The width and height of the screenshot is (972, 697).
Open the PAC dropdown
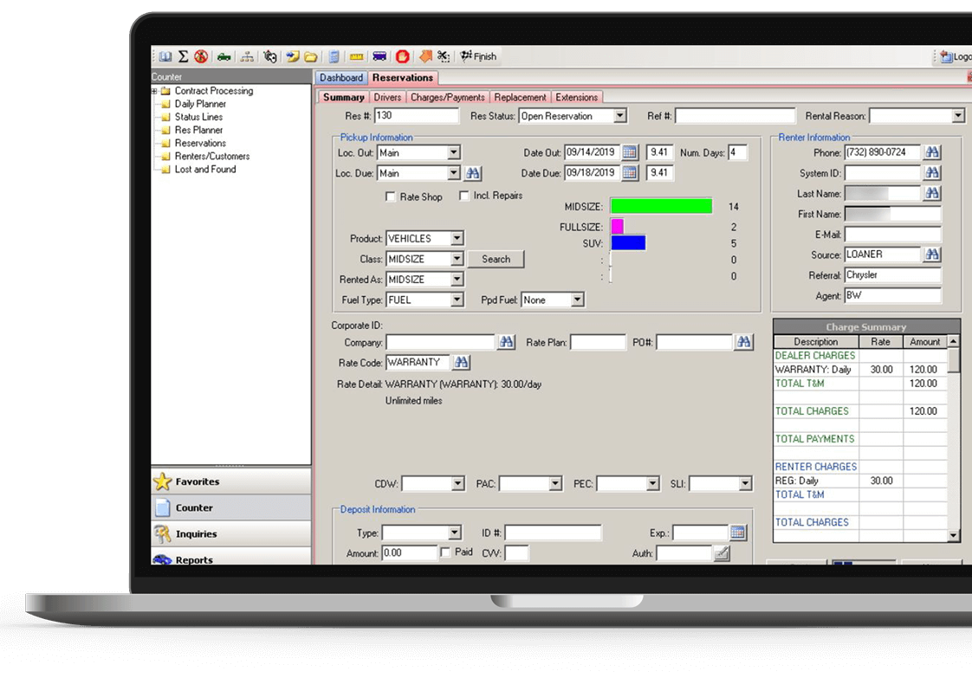pyautogui.click(x=554, y=483)
